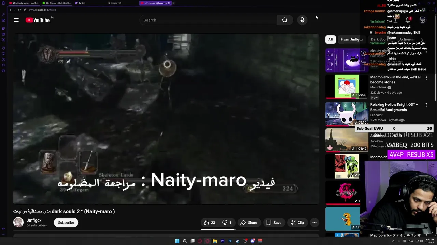437x245 pixels.
Task: Open the history clock sidebar icon
Action: tap(3, 59)
